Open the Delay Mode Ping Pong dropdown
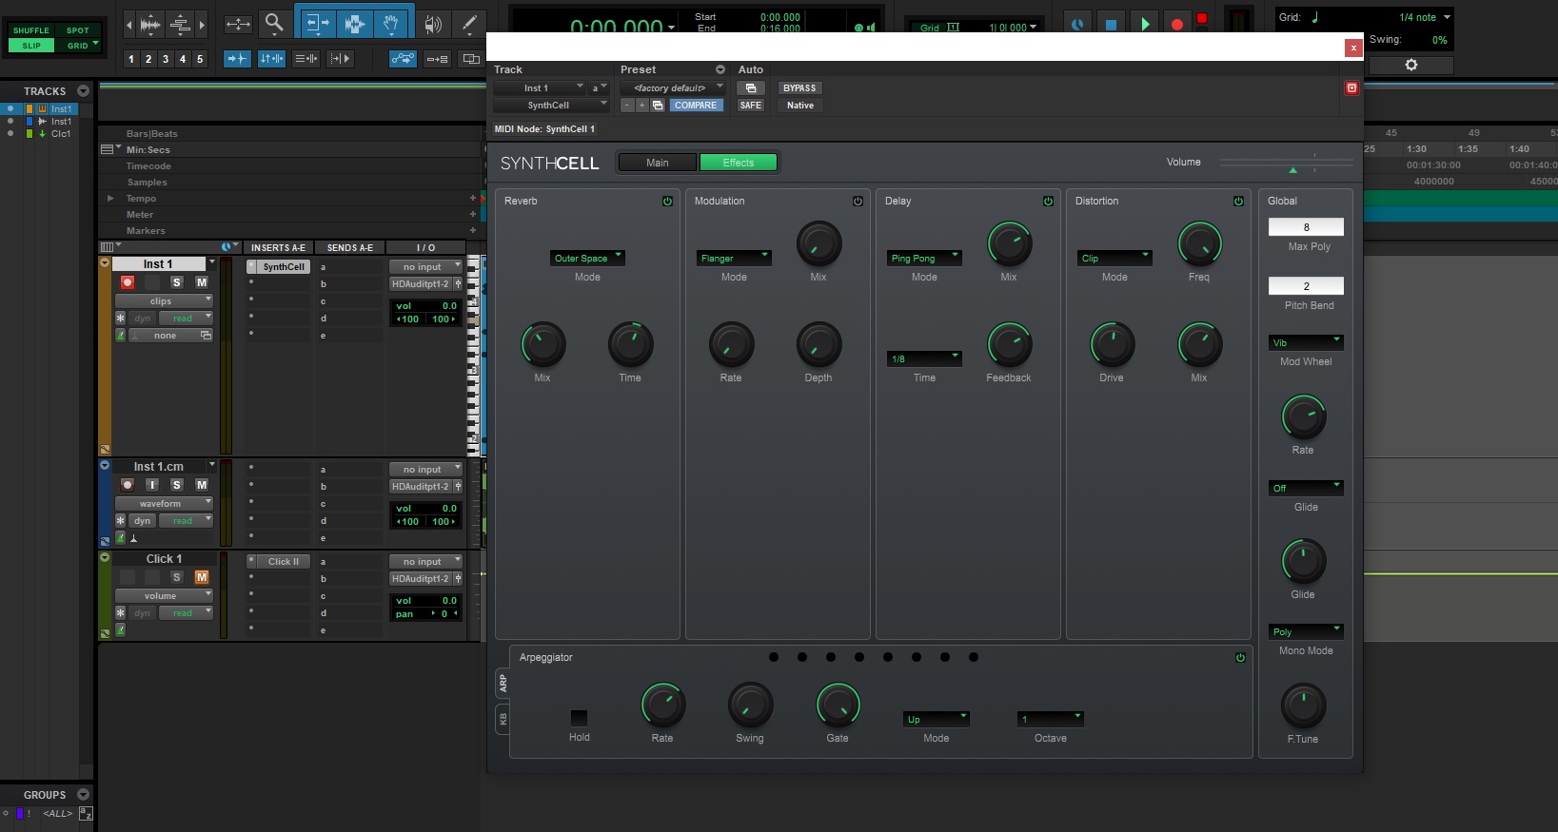The height and width of the screenshot is (832, 1558). [x=924, y=258]
